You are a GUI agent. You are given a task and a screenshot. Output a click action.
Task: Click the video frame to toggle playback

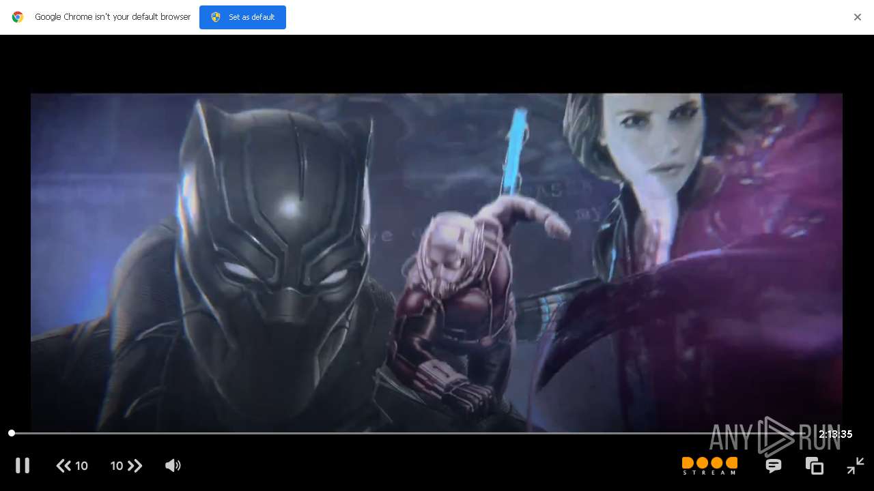pyautogui.click(x=436, y=263)
